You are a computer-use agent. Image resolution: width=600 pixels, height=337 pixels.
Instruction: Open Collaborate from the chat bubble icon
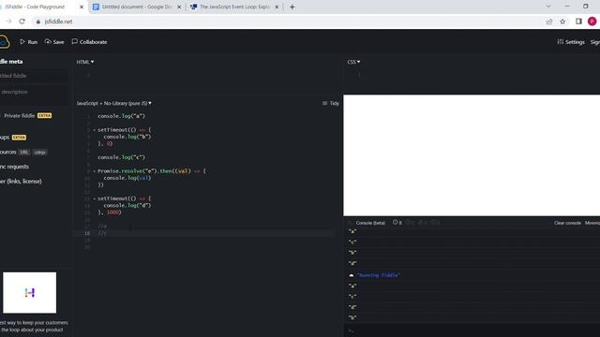tap(75, 41)
